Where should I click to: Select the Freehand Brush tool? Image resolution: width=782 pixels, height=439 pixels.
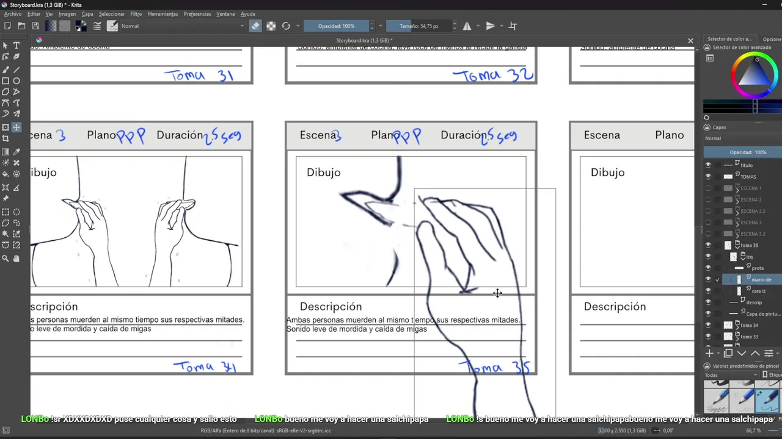point(5,70)
